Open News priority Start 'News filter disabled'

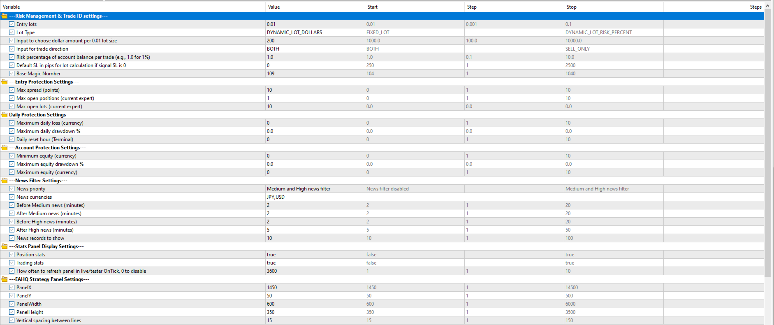(x=415, y=189)
